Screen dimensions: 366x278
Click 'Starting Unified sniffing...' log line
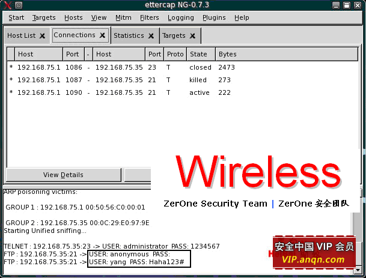pos(45,231)
